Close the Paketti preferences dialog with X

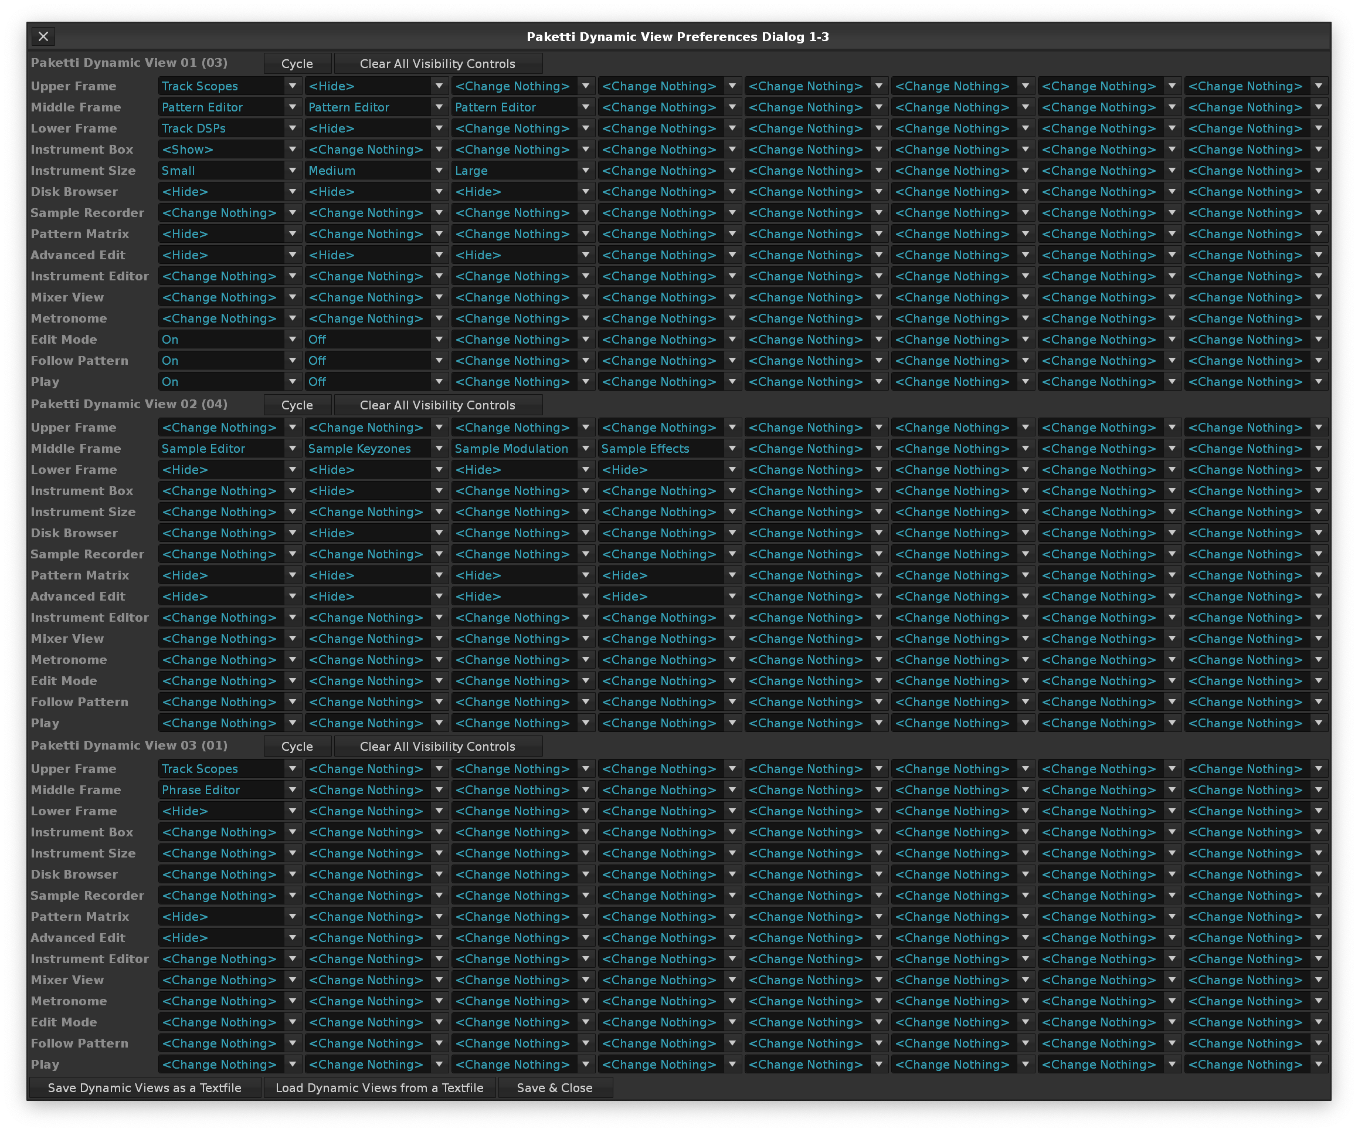point(43,37)
